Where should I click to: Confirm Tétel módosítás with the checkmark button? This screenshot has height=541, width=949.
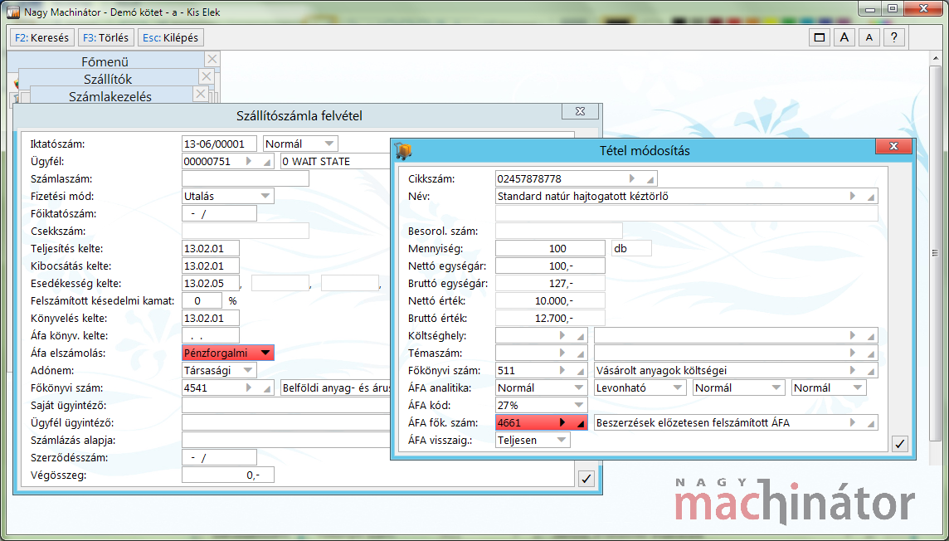pos(900,444)
